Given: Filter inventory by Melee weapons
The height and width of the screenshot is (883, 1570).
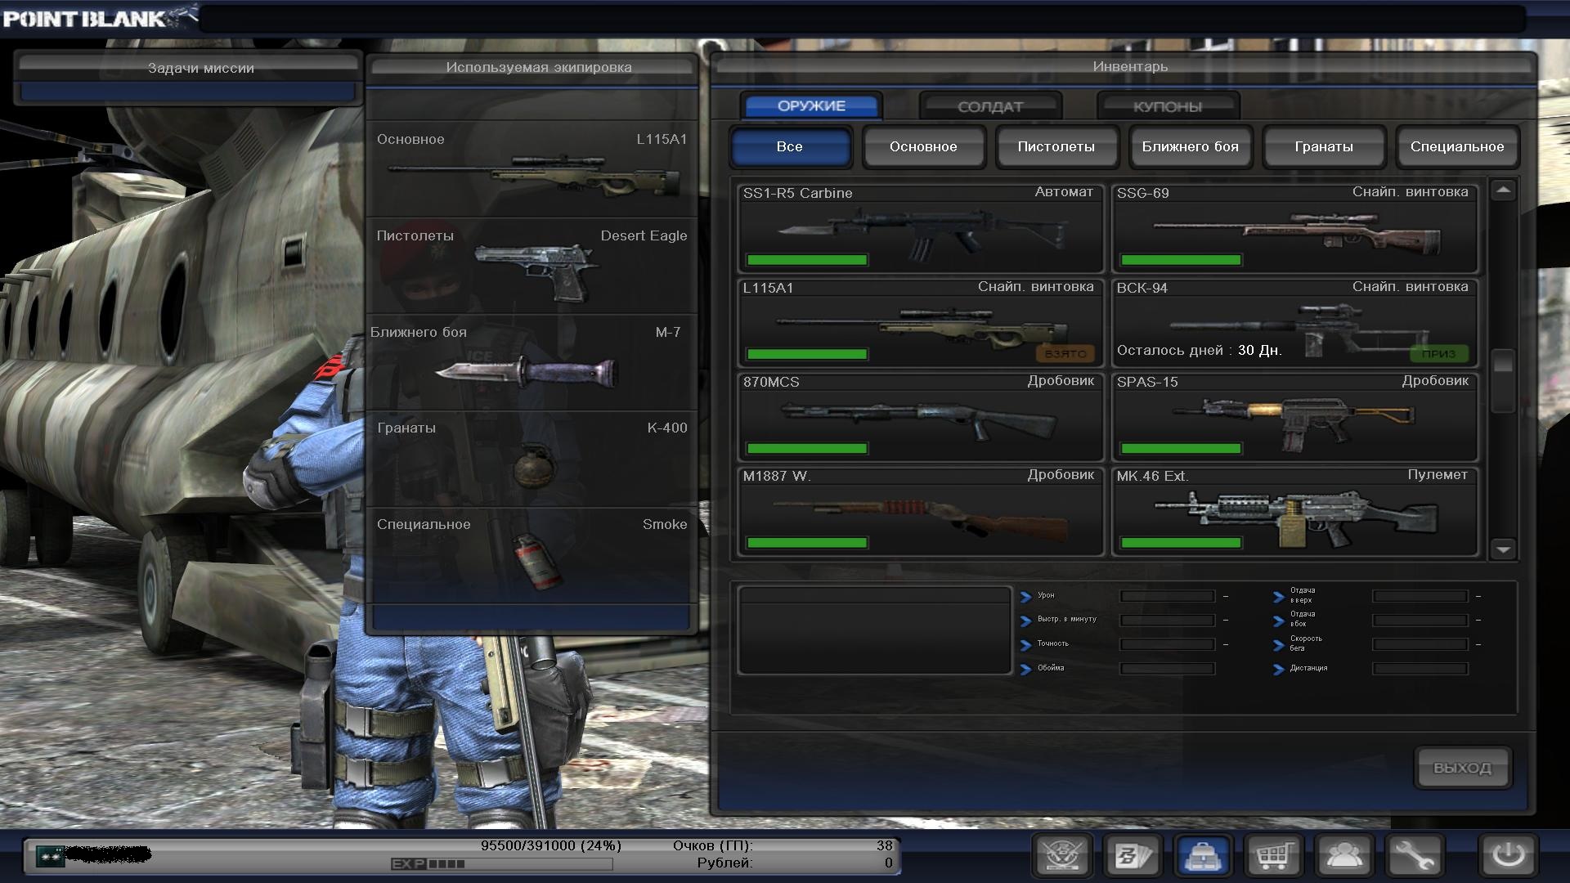Looking at the screenshot, I should click(1190, 147).
